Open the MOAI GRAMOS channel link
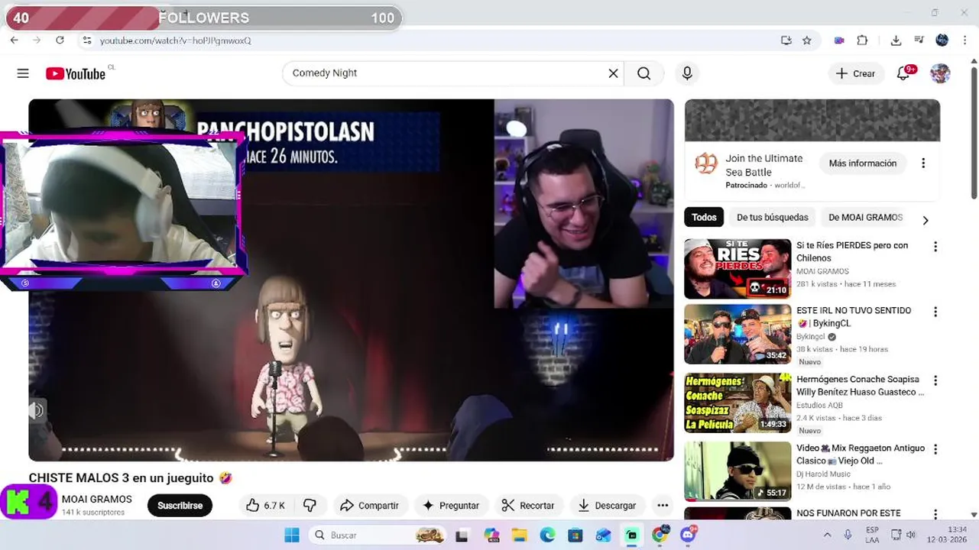This screenshot has height=550, width=979. click(x=96, y=499)
